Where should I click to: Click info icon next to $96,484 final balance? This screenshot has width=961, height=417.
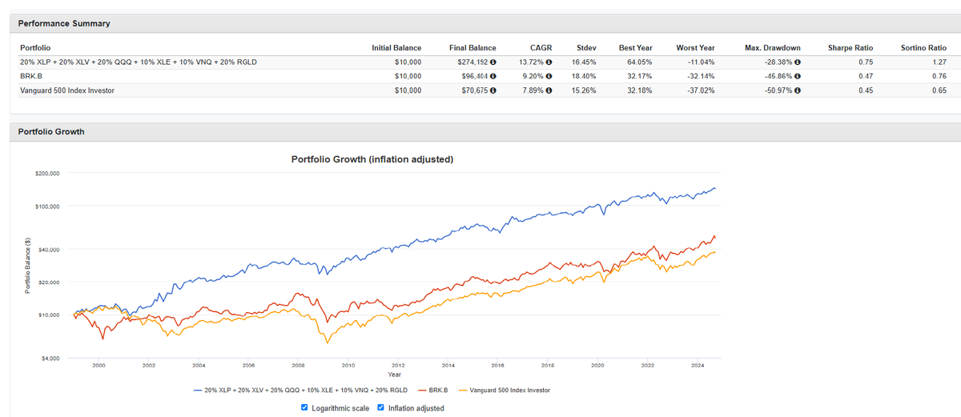click(493, 77)
